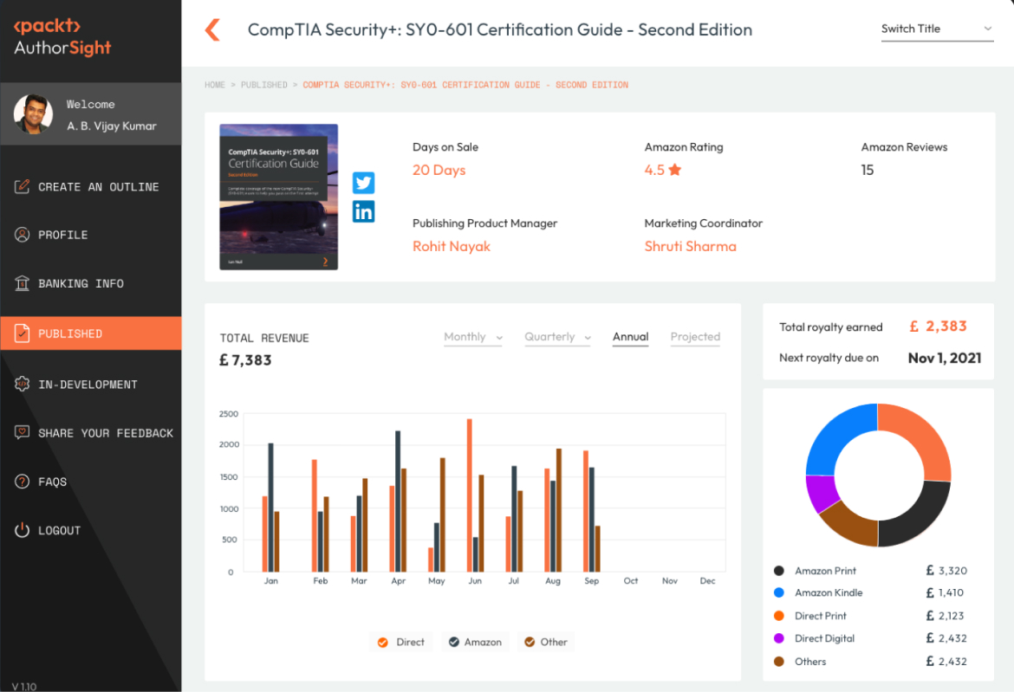Click the Logout power icon
This screenshot has width=1014, height=692.
pyautogui.click(x=23, y=530)
